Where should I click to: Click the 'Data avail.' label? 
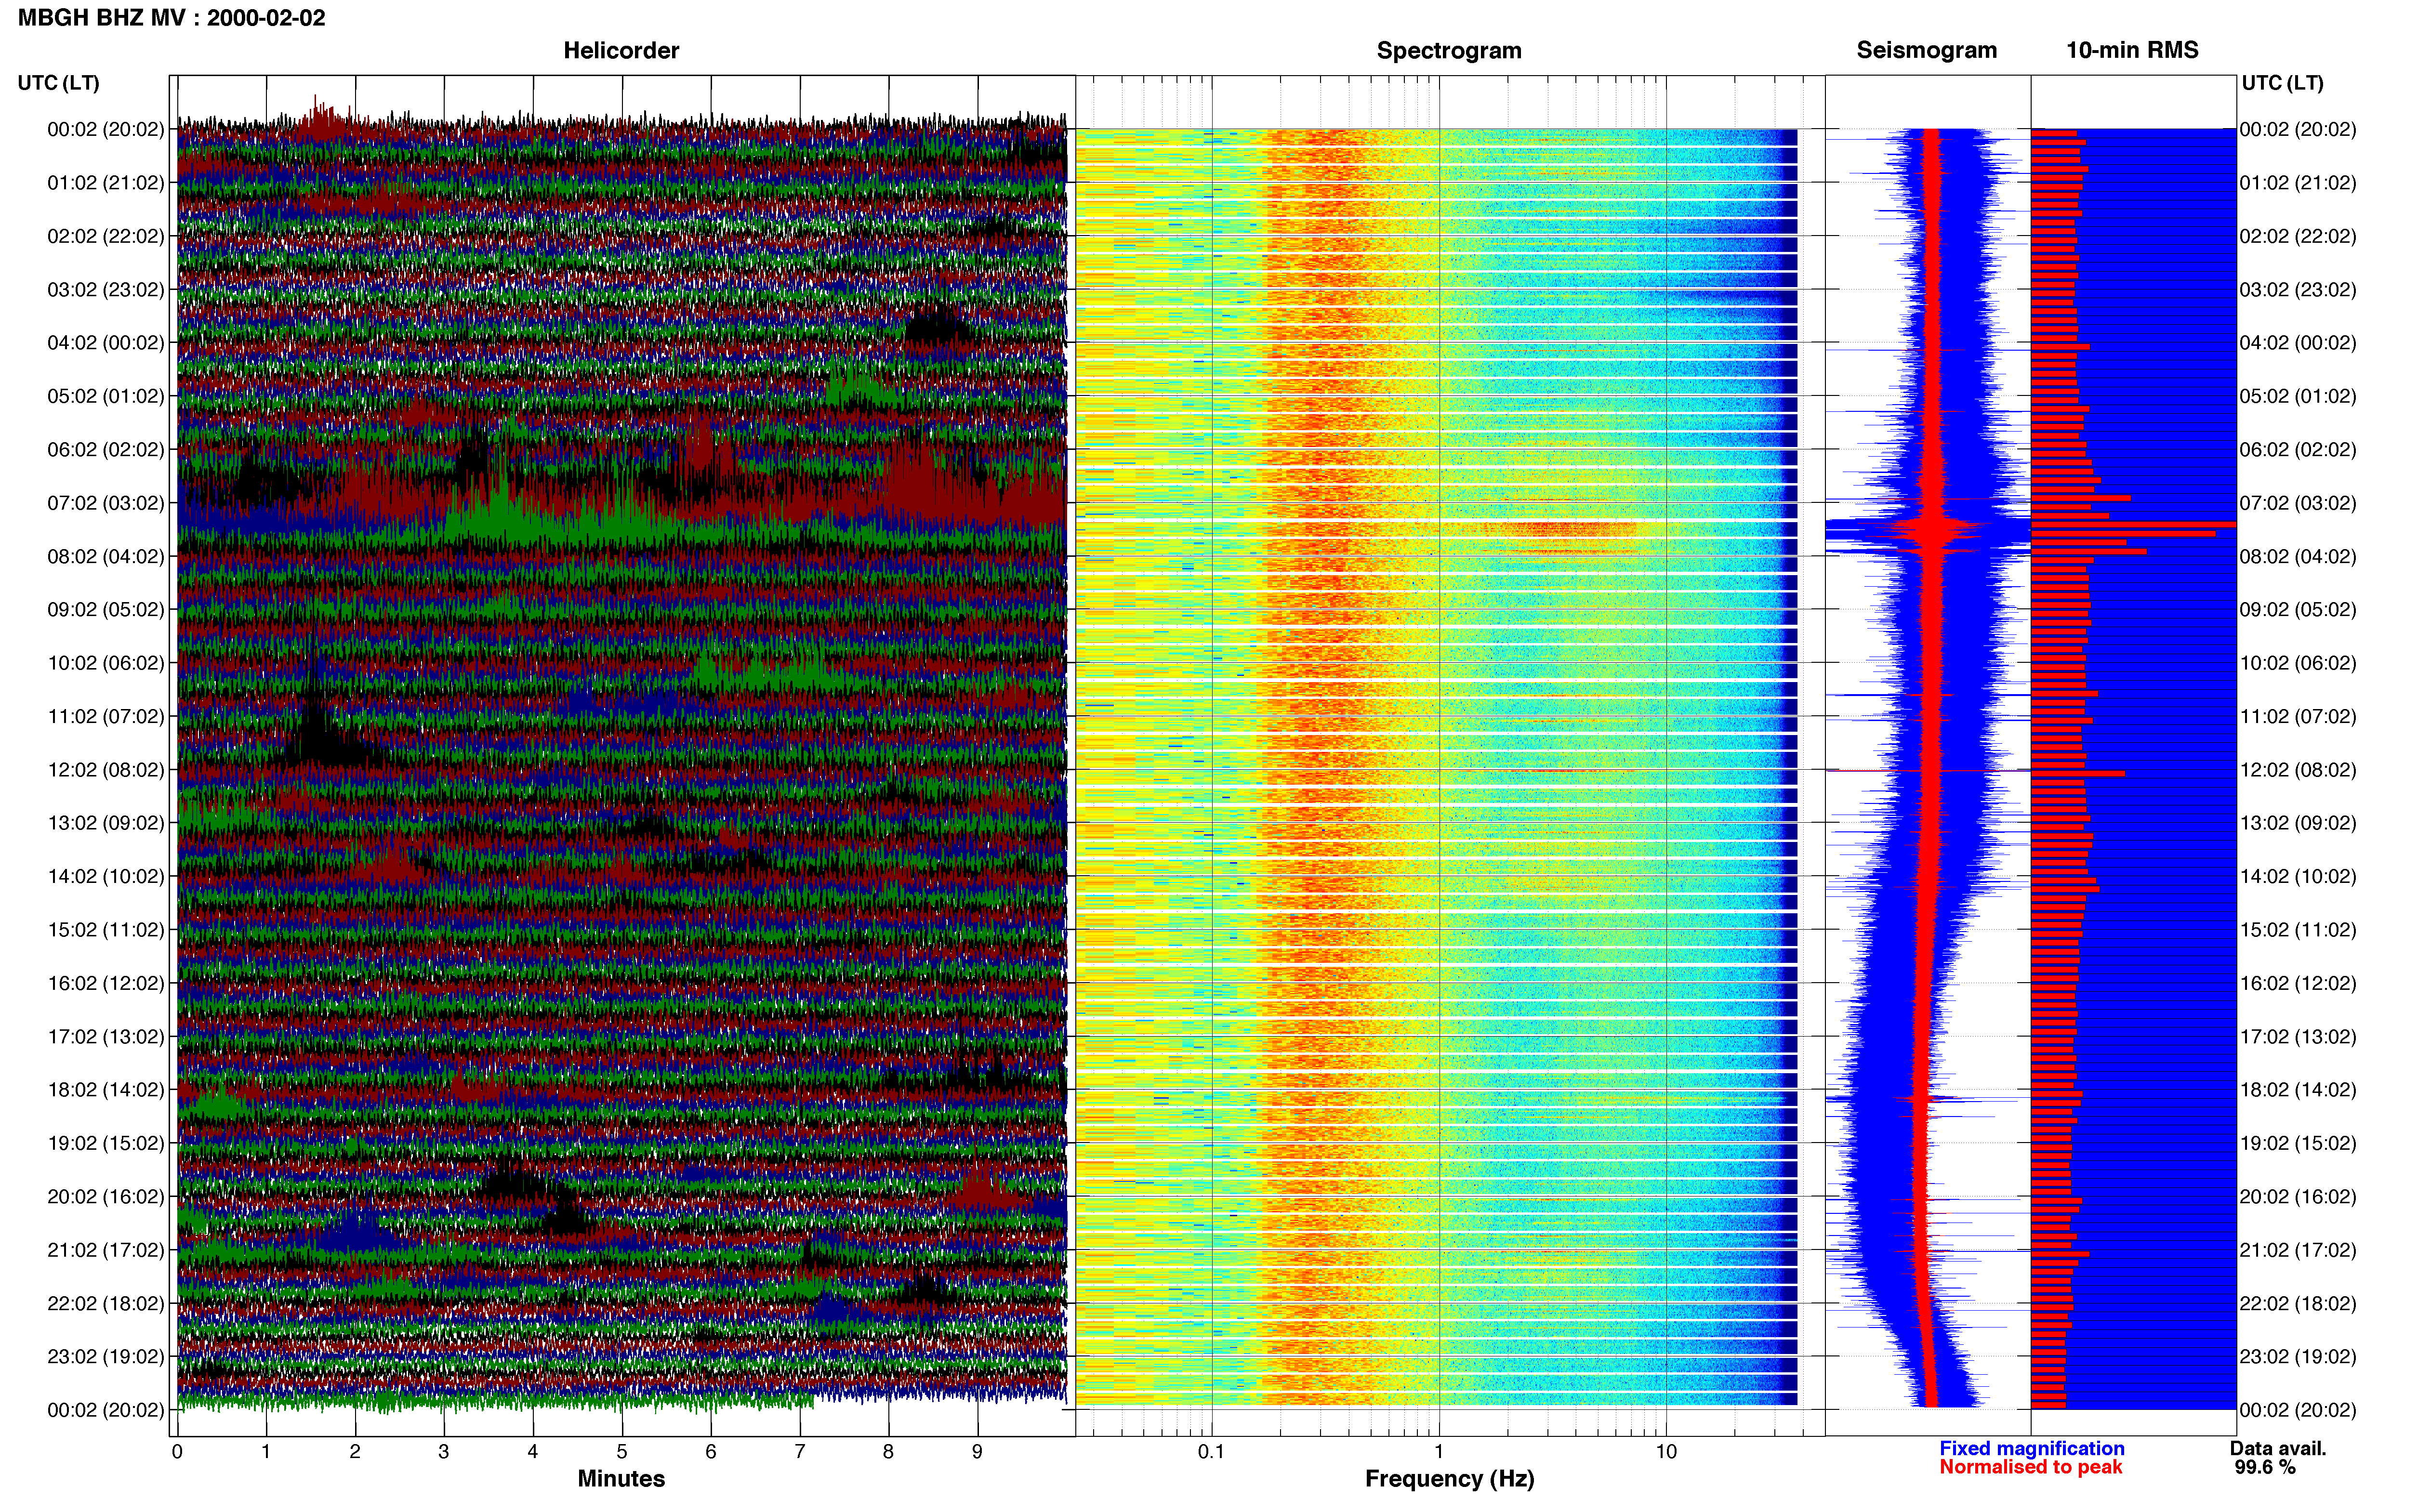tap(2278, 1448)
